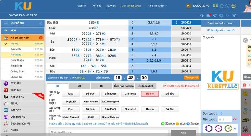Open the 27 lô KU game
The height and width of the screenshot is (136, 251).
23,83
